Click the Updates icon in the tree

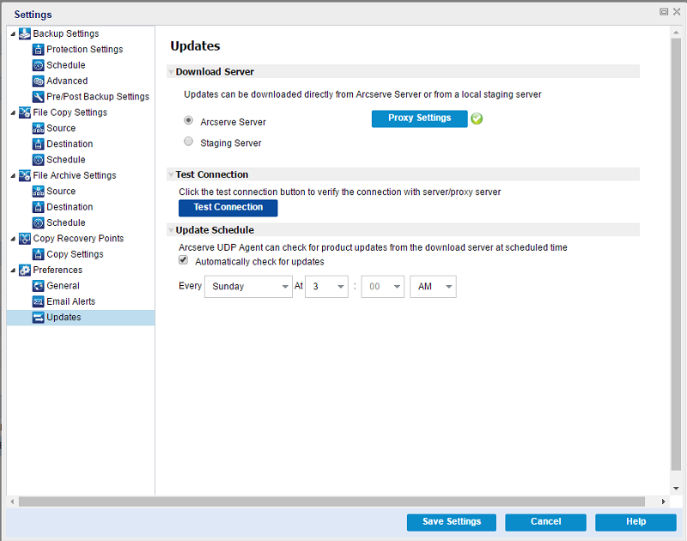(x=38, y=318)
